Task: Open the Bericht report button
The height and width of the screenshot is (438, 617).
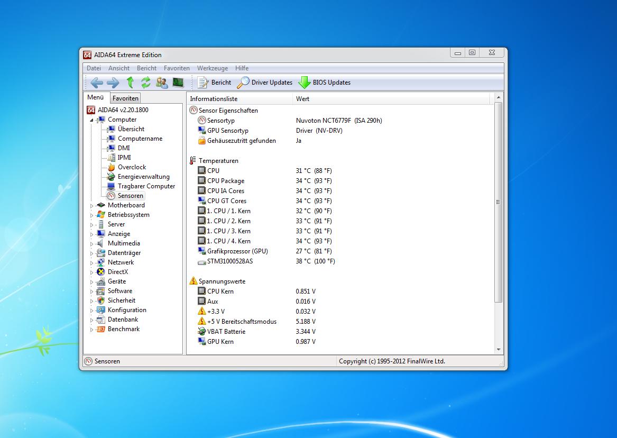Action: (x=214, y=83)
